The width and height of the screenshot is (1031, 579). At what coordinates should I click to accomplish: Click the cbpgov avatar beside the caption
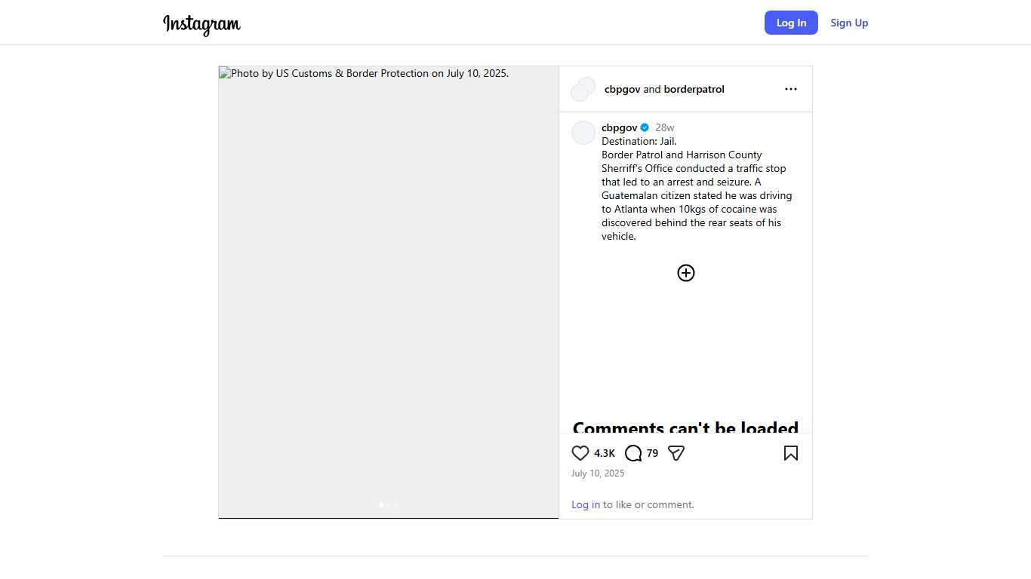[x=583, y=133]
